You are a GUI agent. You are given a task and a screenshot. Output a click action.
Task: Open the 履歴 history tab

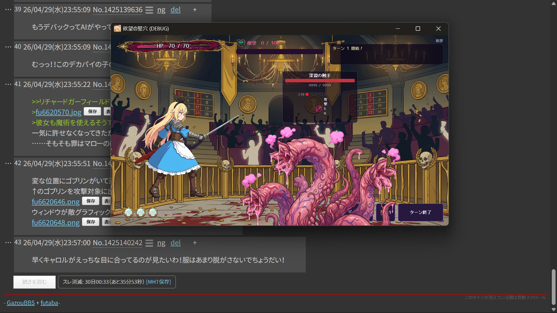point(439,41)
